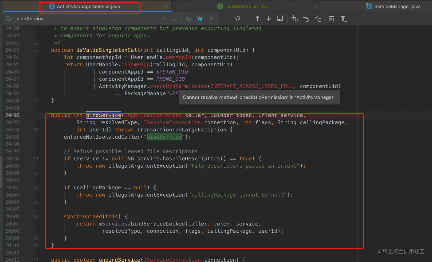Click fold end marker at line 20500
This screenshot has height=262, width=432.
(36, 173)
